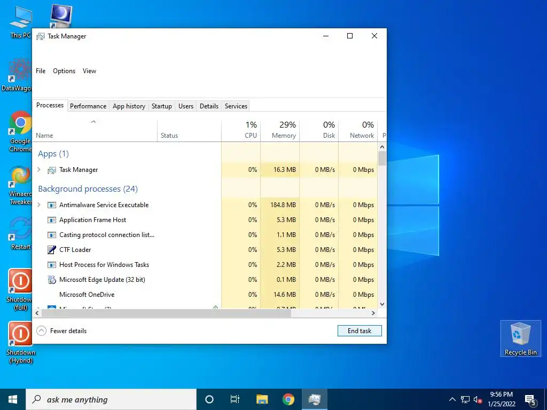The width and height of the screenshot is (547, 410).
Task: Select the Shutdown (full) desktop shortcut
Action: pos(20,289)
